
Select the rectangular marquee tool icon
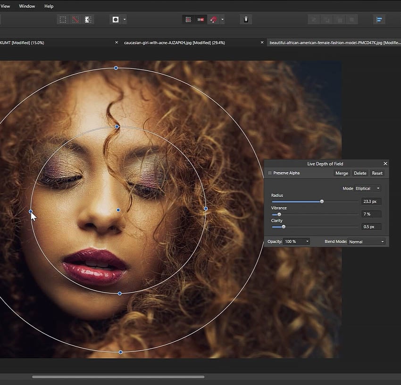coord(64,19)
